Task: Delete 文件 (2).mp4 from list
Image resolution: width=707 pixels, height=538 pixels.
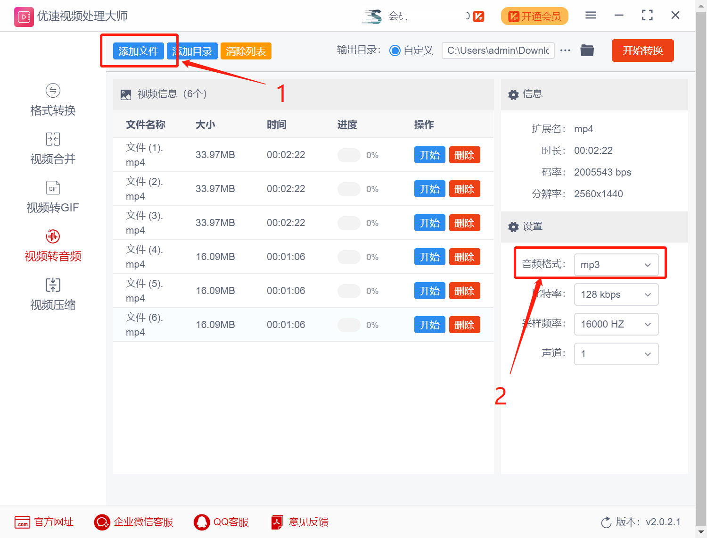Action: tap(465, 189)
